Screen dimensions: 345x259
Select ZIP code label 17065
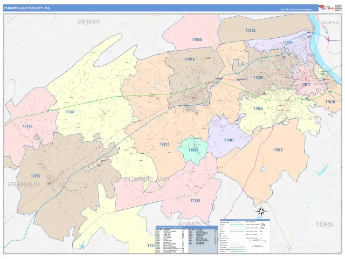(x=193, y=150)
